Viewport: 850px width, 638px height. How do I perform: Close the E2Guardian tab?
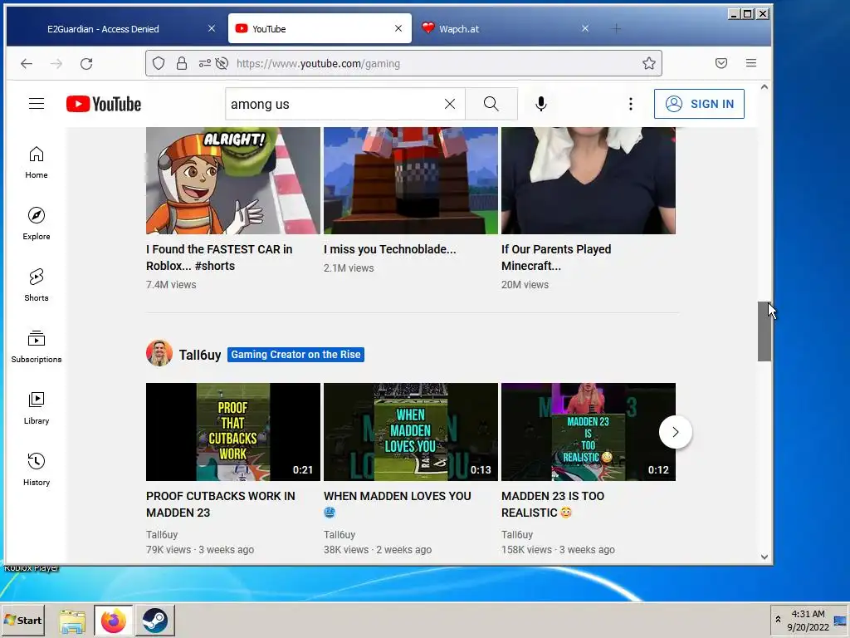[212, 28]
